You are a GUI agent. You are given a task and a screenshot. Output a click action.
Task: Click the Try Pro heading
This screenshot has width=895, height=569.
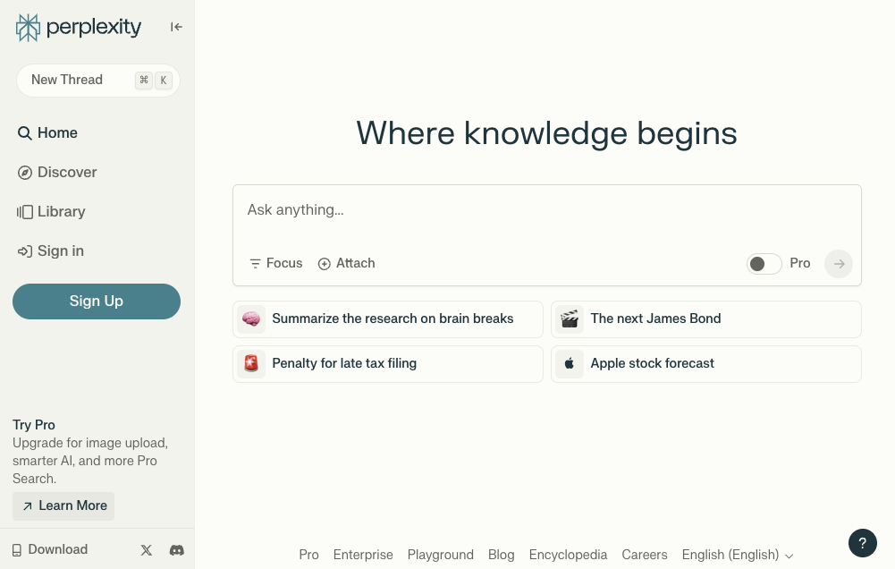[x=34, y=425]
